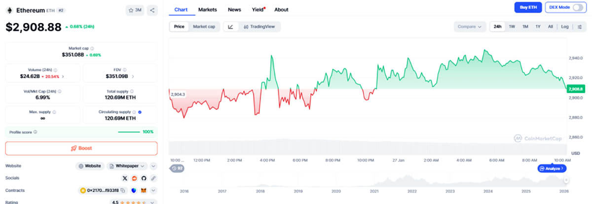Screen dimensions: 592x204
Task: Click the Profile score progress bar
Action: point(129,132)
